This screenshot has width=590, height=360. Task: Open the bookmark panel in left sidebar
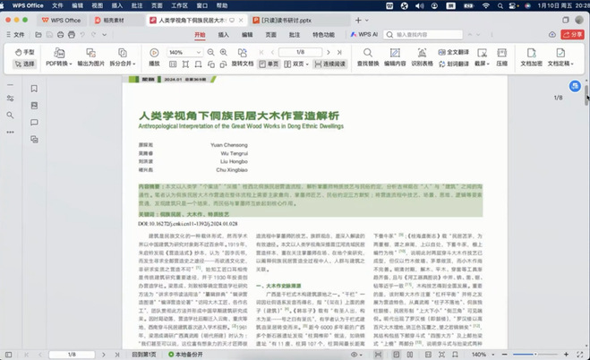click(x=34, y=89)
